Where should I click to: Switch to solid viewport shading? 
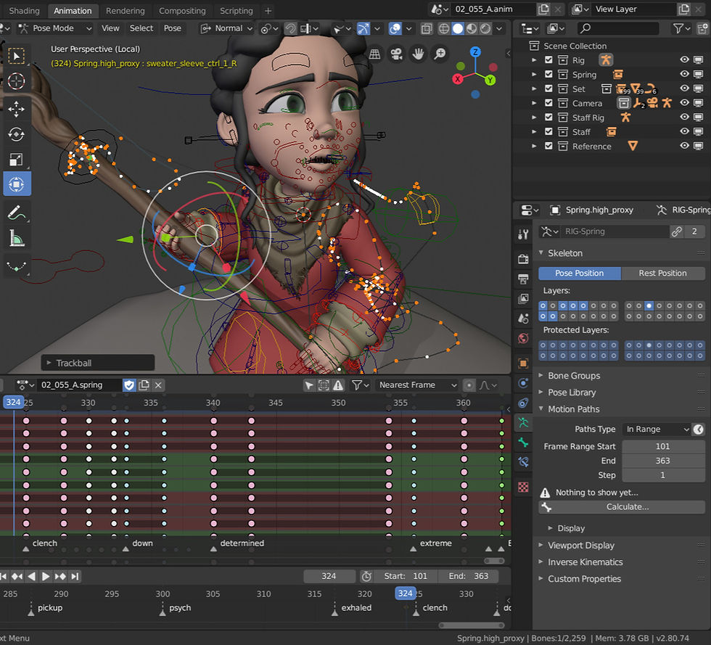[458, 29]
